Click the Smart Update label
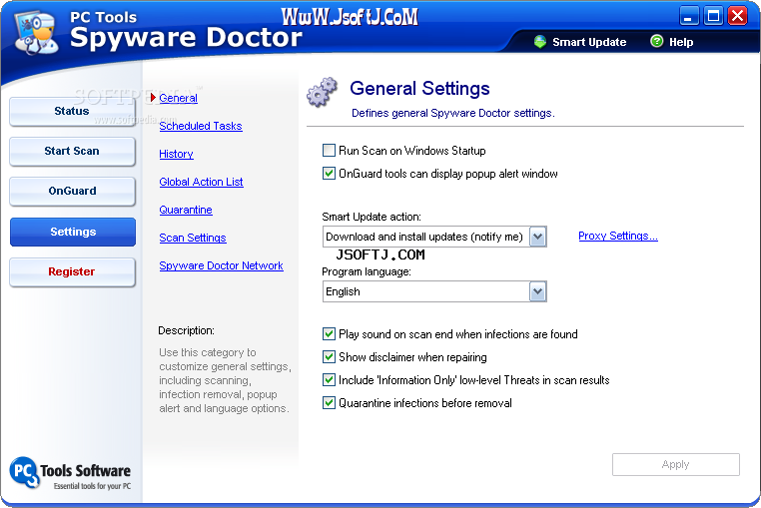Screen dimensions: 761x508 coord(589,42)
